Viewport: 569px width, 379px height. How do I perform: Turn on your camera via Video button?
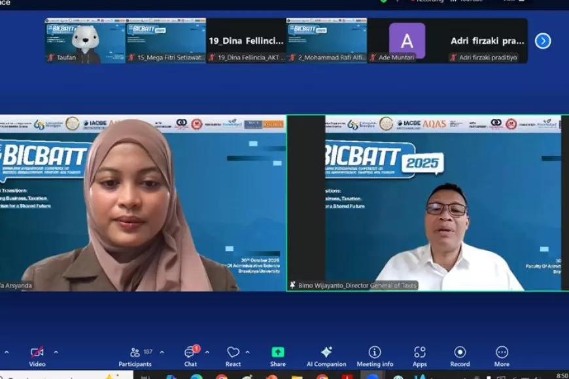coord(36,351)
